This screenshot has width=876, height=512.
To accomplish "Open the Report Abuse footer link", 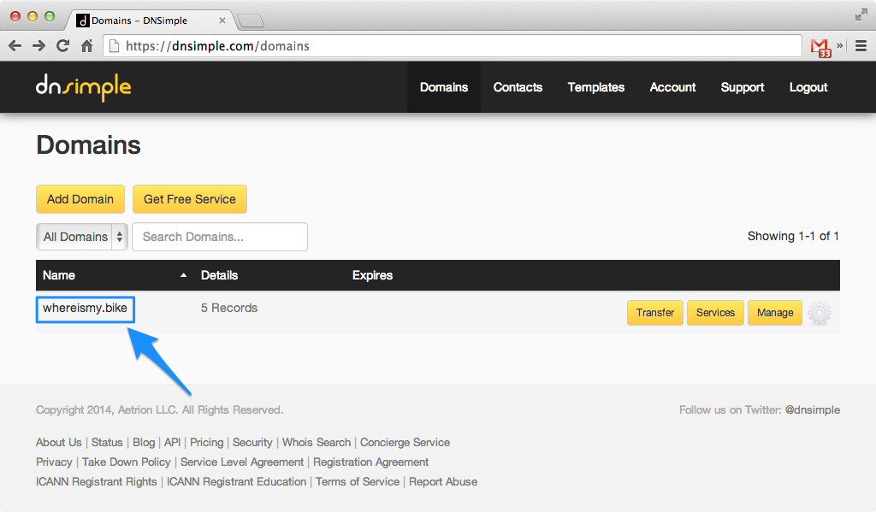I will [x=443, y=482].
